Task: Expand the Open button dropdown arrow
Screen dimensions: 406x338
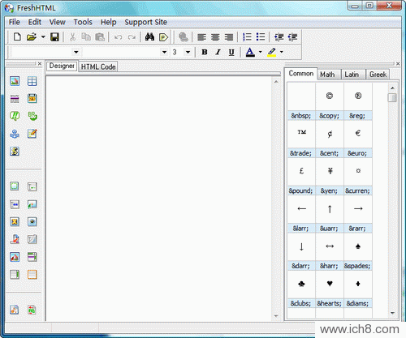Action: coord(43,36)
